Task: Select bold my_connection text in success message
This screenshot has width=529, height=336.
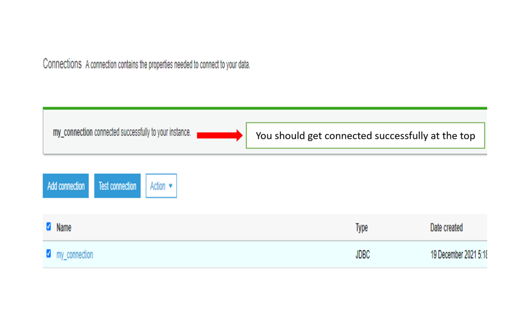Action: pyautogui.click(x=73, y=133)
